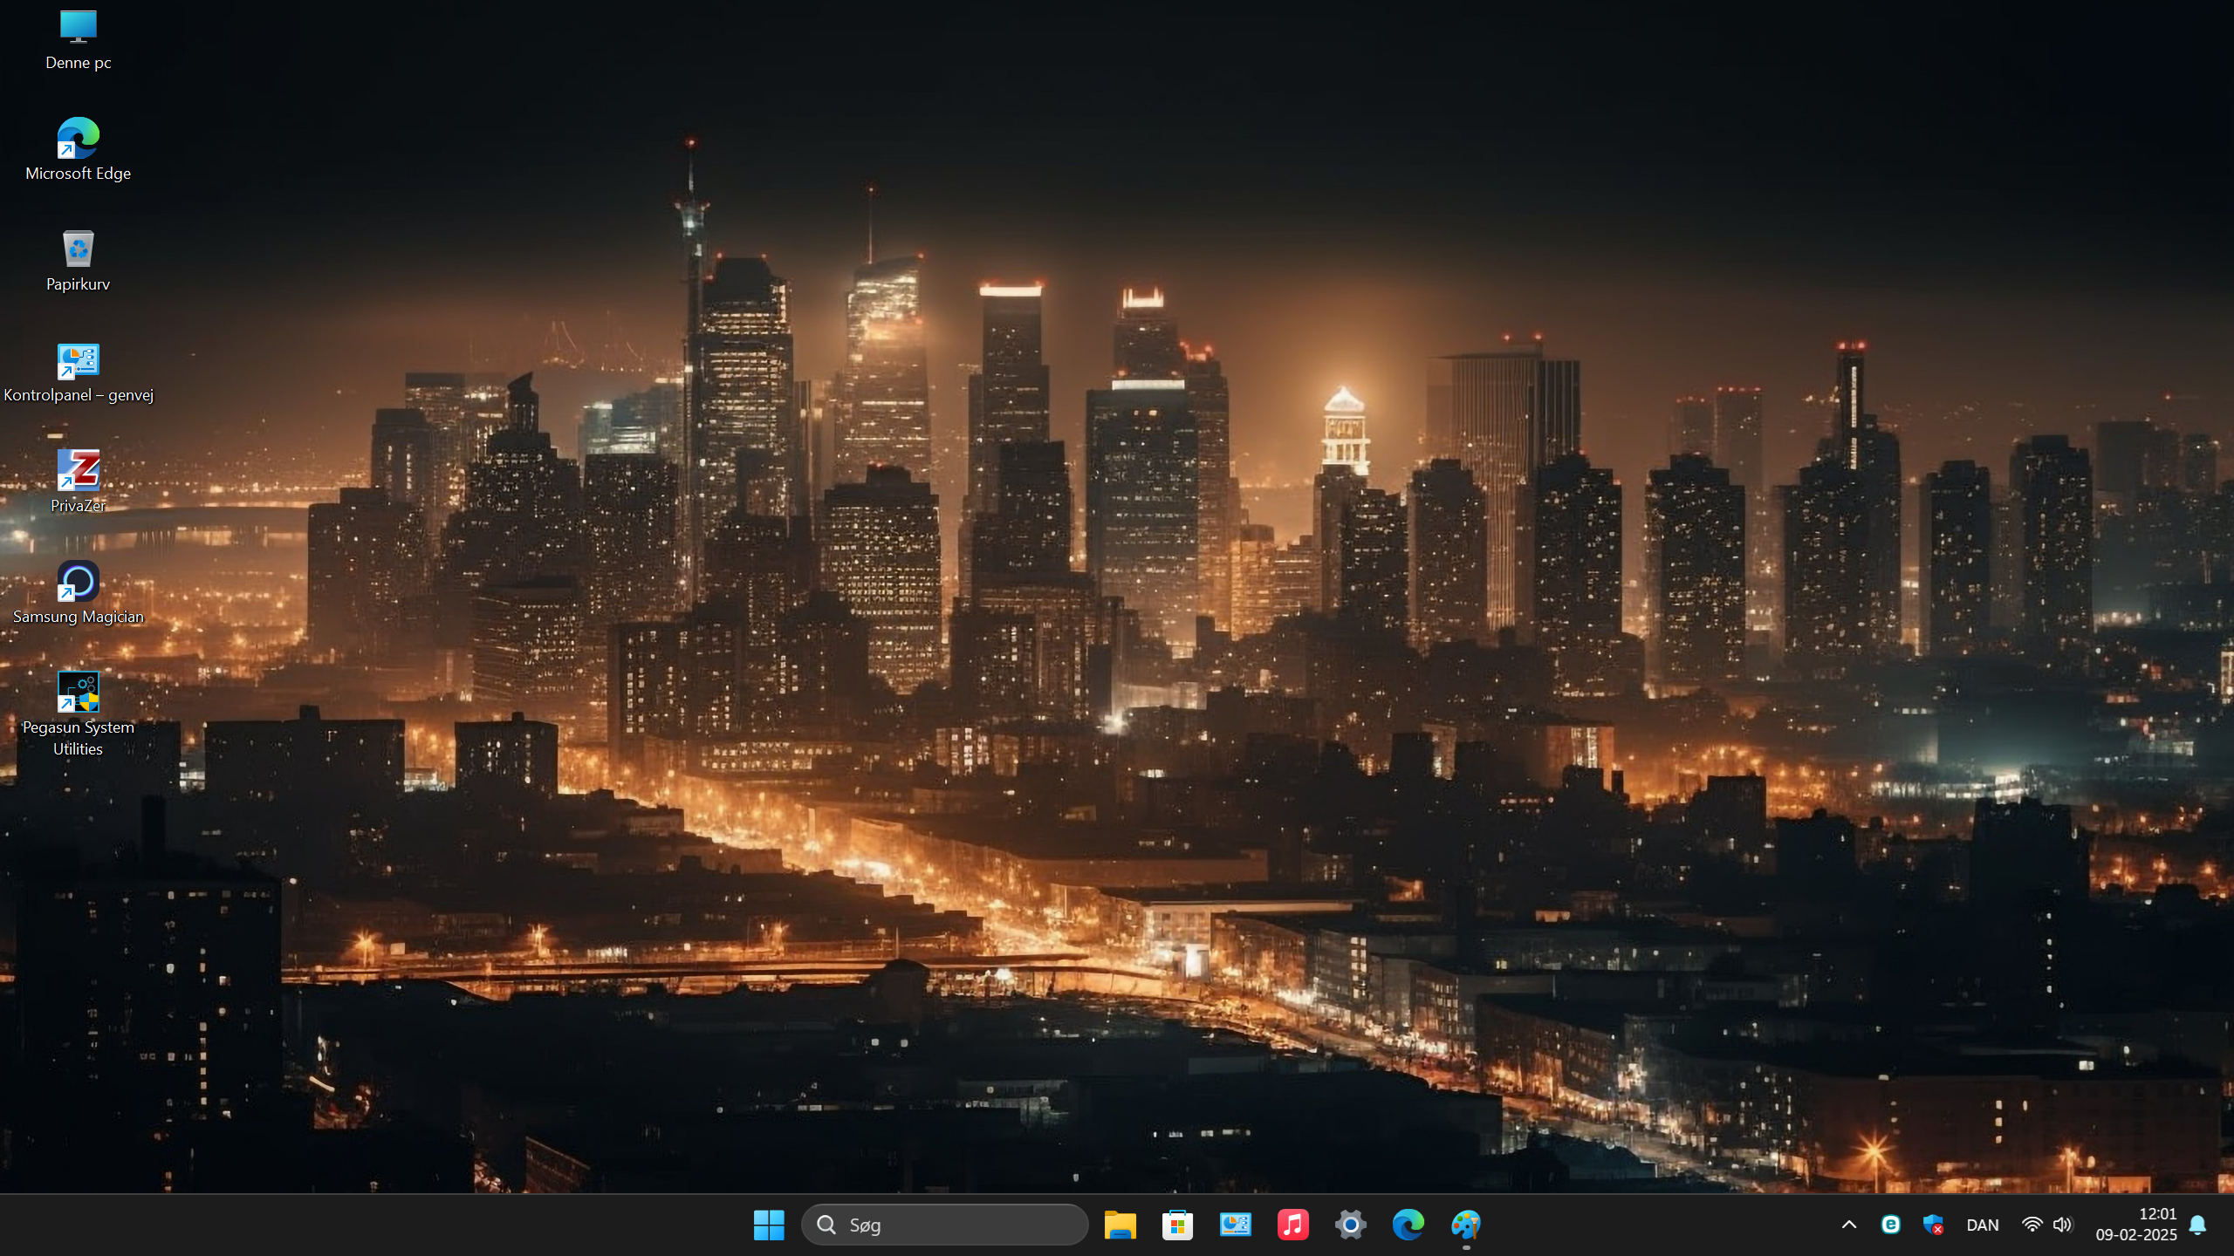Open File Explorer from the taskbar
The image size is (2234, 1256).
point(1120,1225)
